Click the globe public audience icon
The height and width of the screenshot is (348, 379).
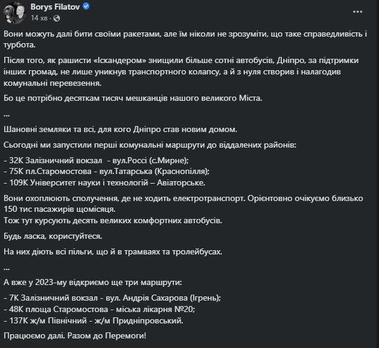[56, 18]
